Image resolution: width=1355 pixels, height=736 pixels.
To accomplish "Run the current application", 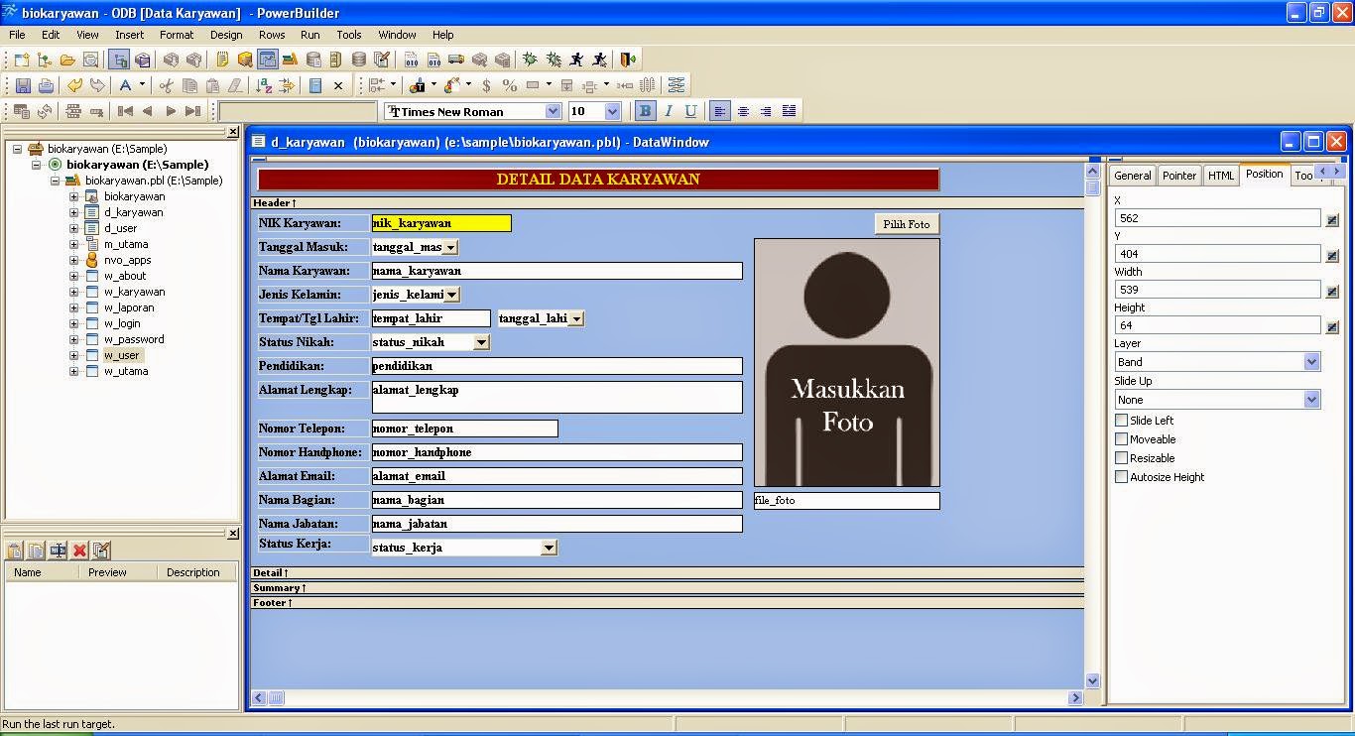I will point(576,60).
